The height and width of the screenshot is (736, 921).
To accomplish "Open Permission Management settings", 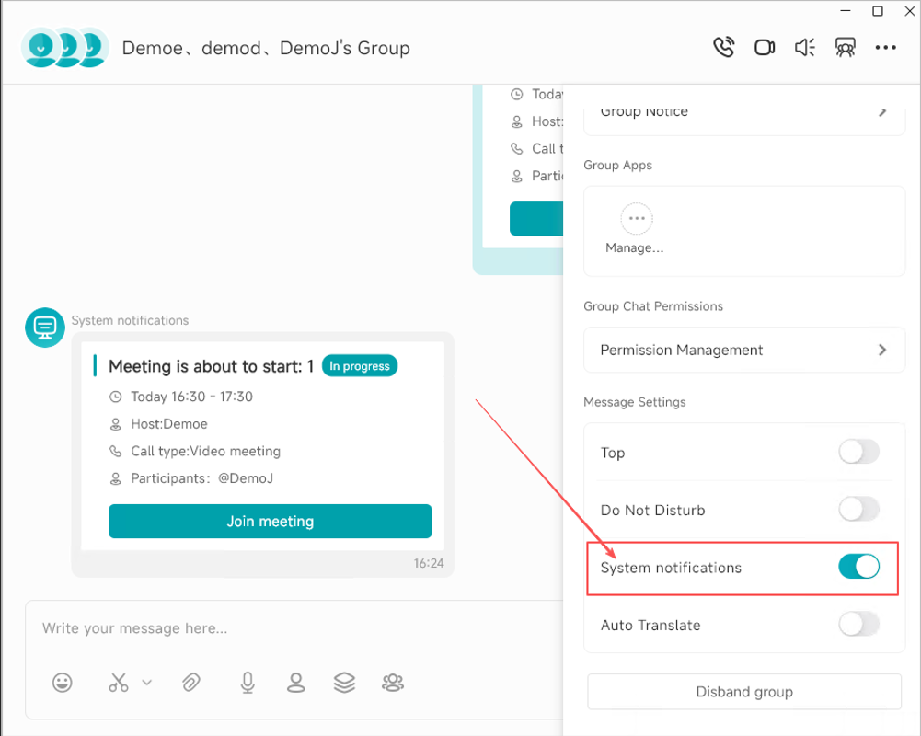I will click(744, 351).
